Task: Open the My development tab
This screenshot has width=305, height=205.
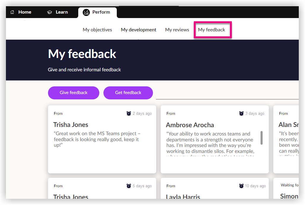Action: pyautogui.click(x=138, y=30)
